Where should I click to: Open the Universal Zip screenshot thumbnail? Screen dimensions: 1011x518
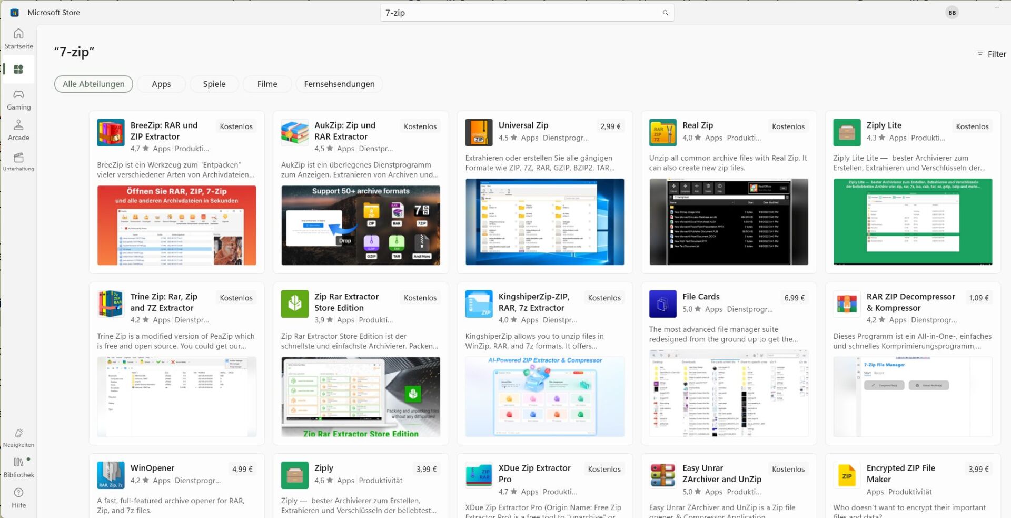[544, 222]
